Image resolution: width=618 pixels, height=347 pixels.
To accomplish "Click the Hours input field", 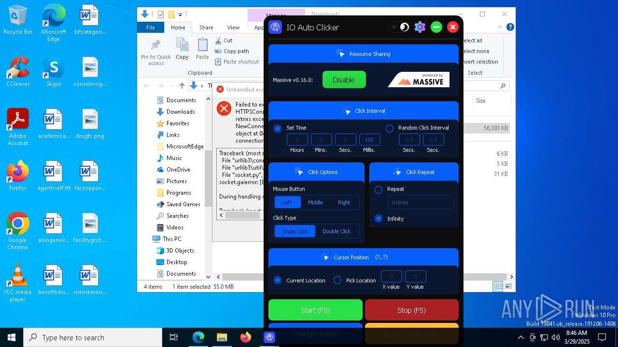I will [x=297, y=140].
